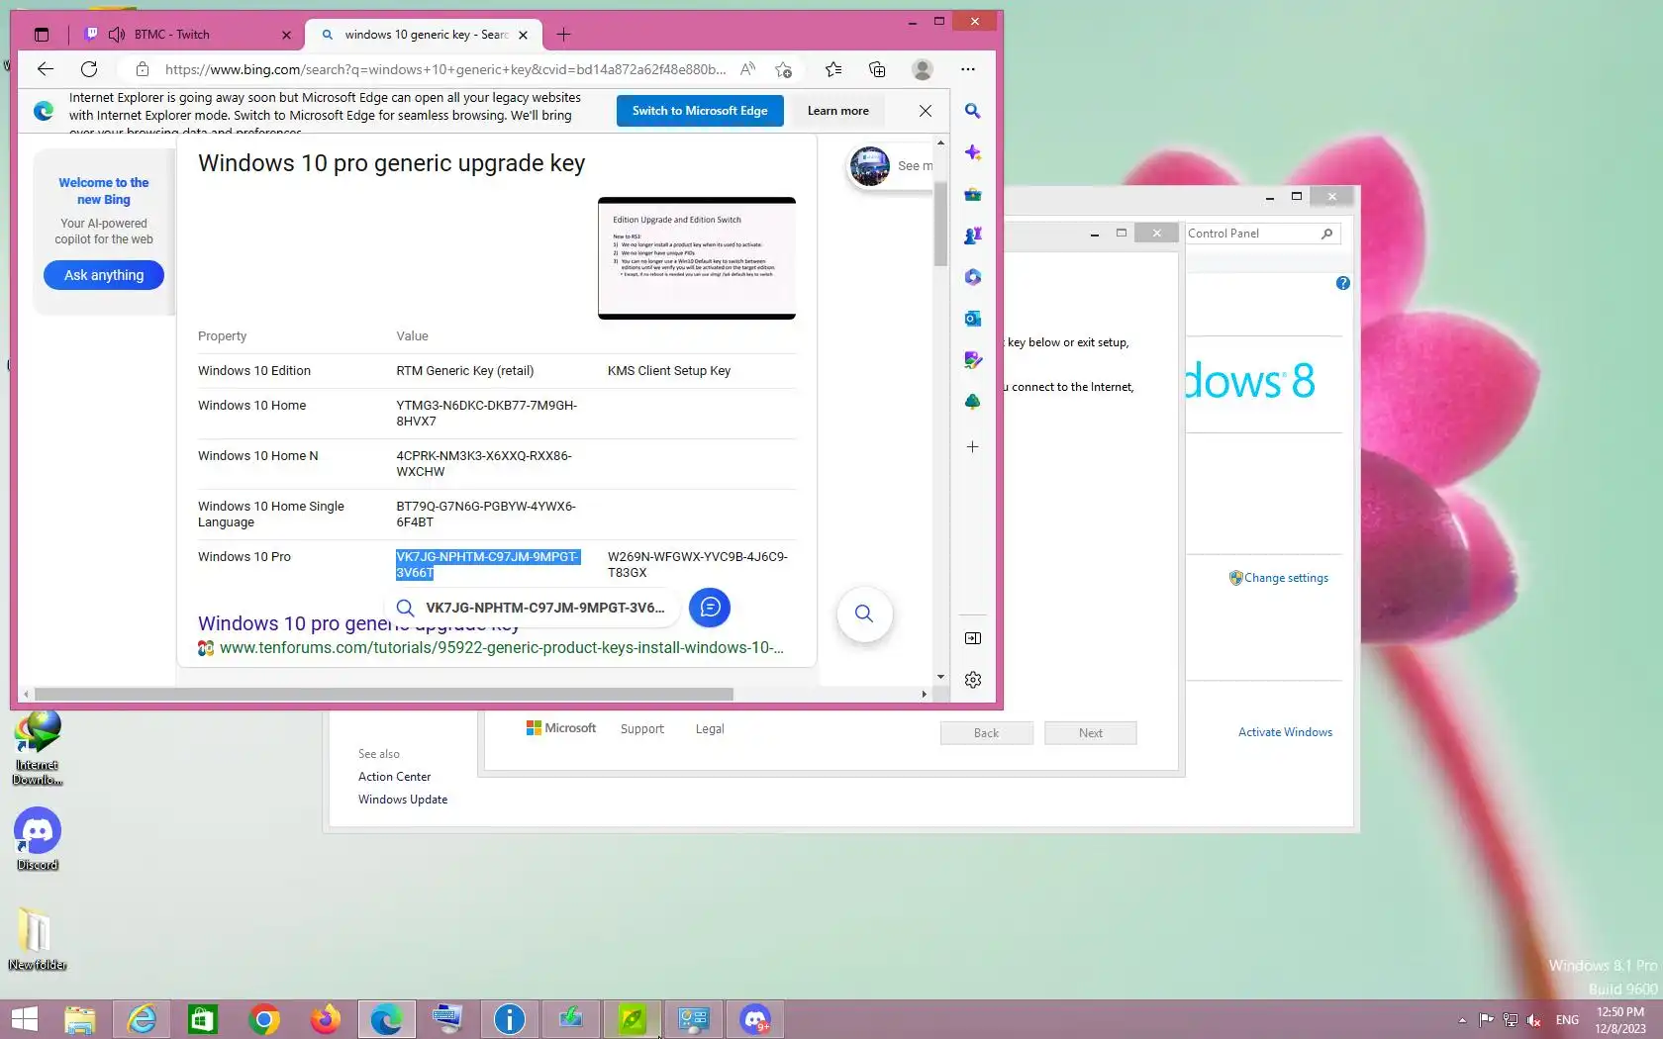Click the vertical scrollbar thumb in Edge
This screenshot has width=1663, height=1039.
(940, 225)
